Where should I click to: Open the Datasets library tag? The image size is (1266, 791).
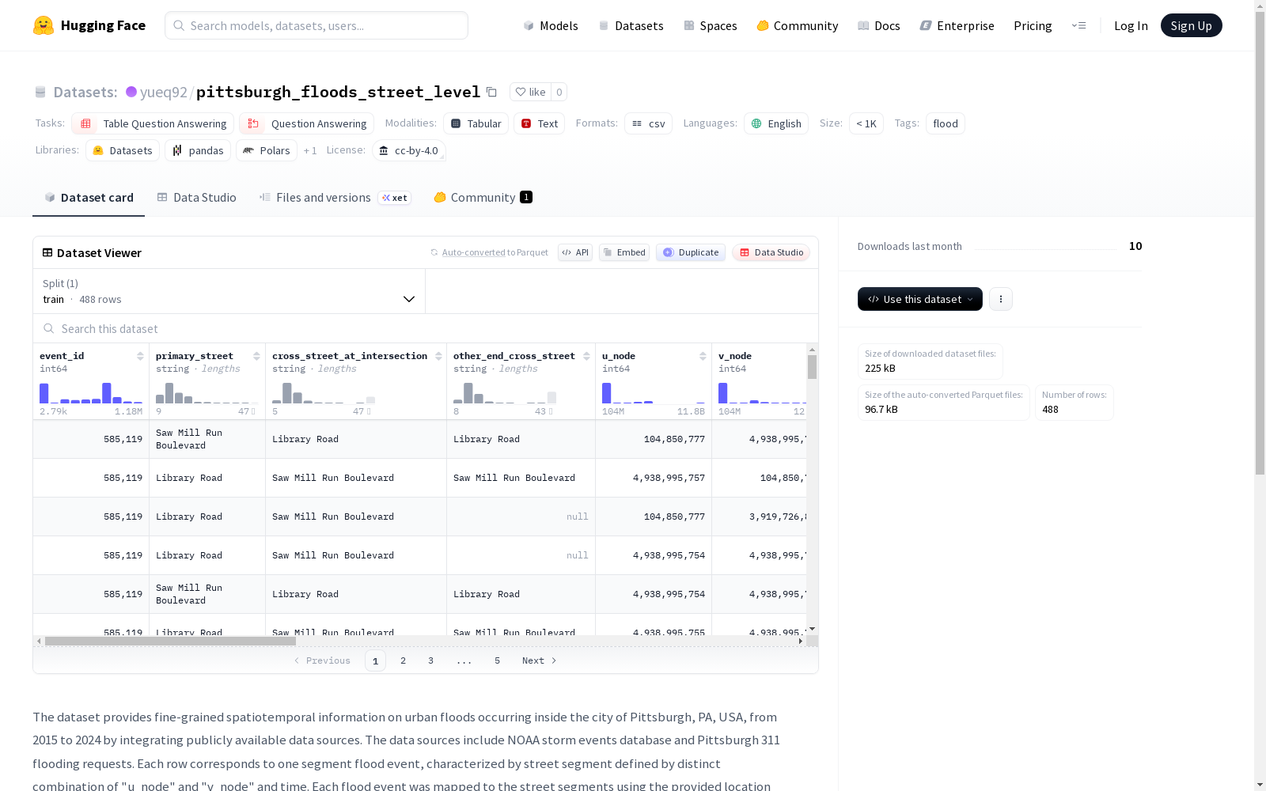tap(123, 150)
